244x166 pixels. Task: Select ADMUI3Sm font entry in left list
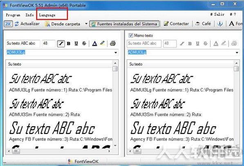[45, 108]
